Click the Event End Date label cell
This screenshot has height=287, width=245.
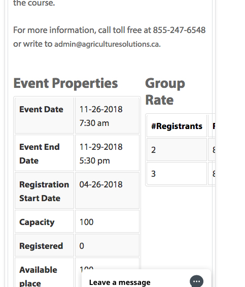(44, 153)
